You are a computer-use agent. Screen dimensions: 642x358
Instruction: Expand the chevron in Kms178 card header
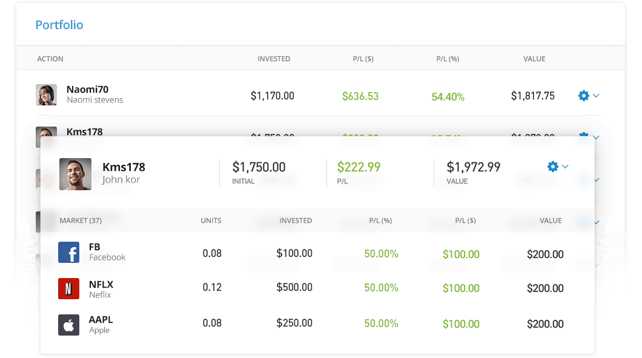[x=566, y=167]
